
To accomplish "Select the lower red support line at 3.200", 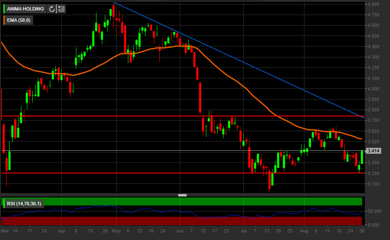I will coord(183,173).
